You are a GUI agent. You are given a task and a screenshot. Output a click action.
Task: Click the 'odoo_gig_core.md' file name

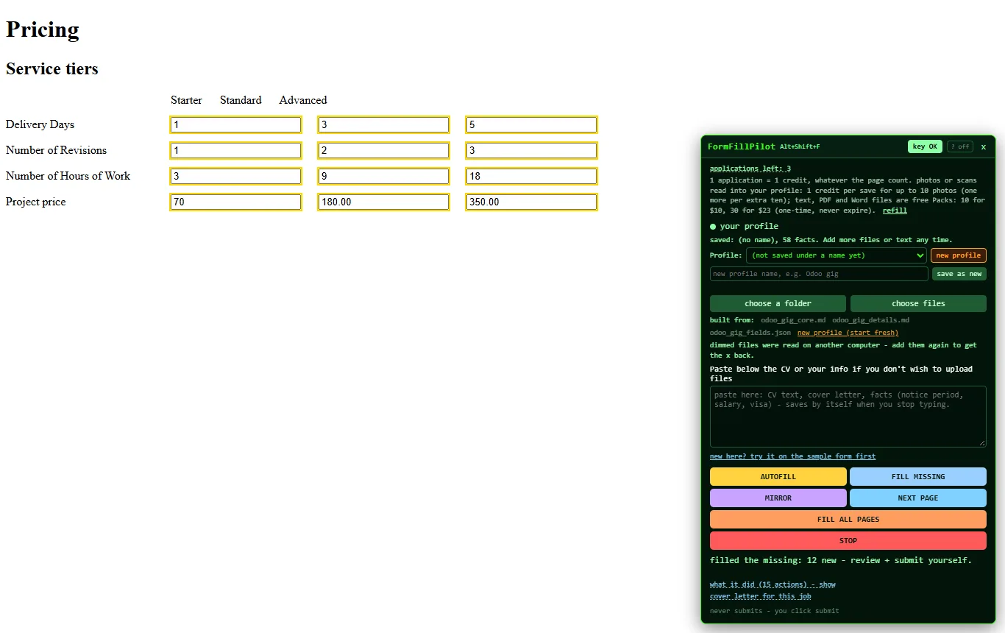click(793, 320)
